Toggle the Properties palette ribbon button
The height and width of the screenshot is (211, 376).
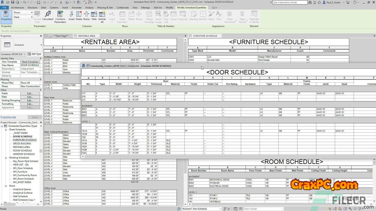point(6,16)
